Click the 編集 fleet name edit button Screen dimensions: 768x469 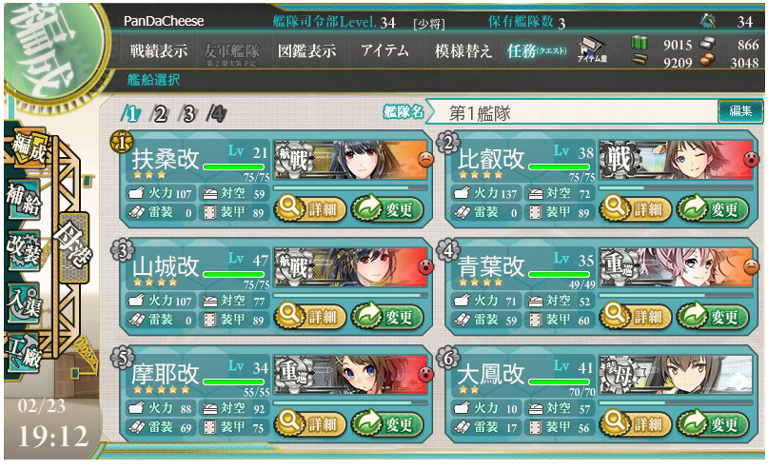[740, 111]
